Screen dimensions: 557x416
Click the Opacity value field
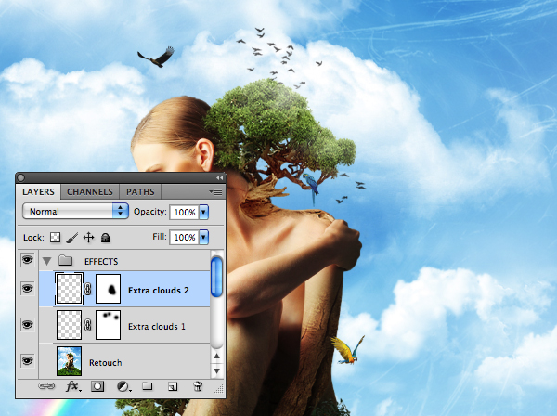coord(184,212)
